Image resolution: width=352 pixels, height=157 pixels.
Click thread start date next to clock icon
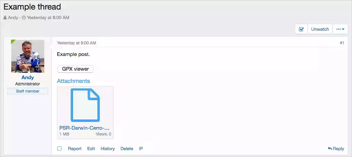coord(48,17)
